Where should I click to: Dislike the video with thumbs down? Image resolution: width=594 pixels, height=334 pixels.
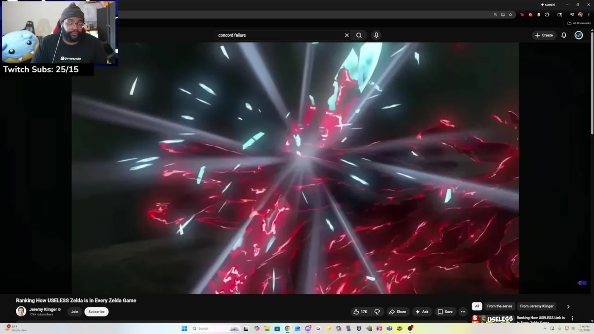377,312
